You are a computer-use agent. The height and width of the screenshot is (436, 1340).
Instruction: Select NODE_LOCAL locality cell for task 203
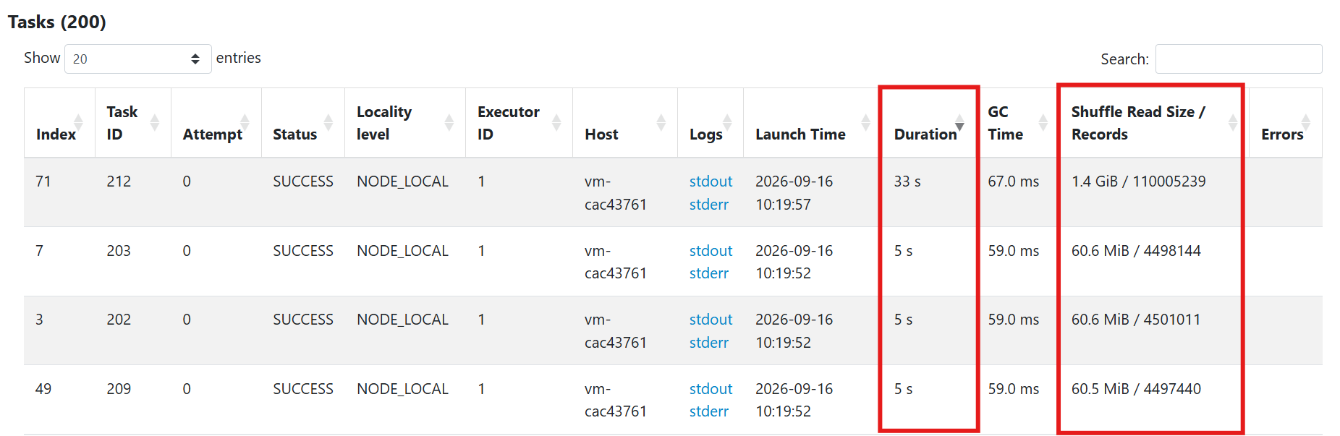pos(402,251)
